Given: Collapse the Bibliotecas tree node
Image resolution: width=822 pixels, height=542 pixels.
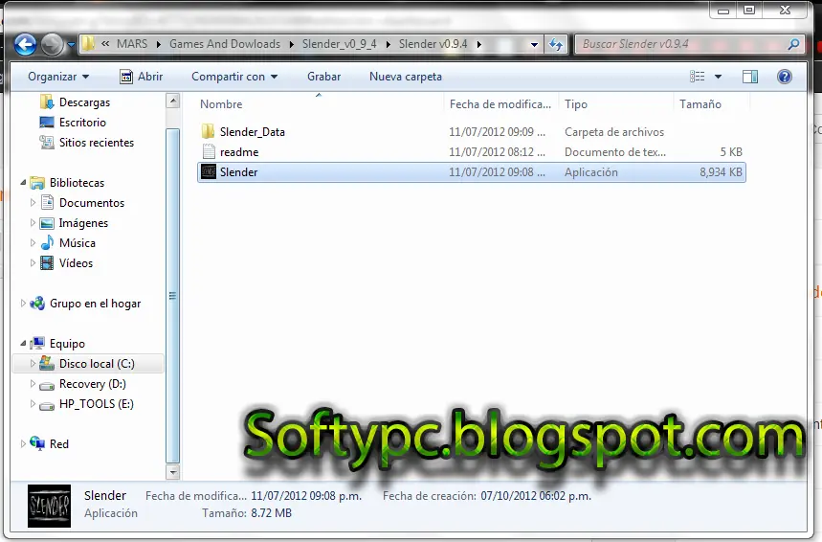Looking at the screenshot, I should [x=23, y=183].
